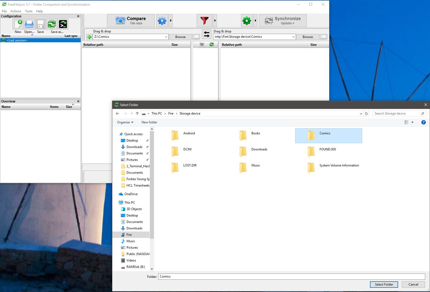Open Select Folder dialog help
The height and width of the screenshot is (292, 430).
(424, 122)
